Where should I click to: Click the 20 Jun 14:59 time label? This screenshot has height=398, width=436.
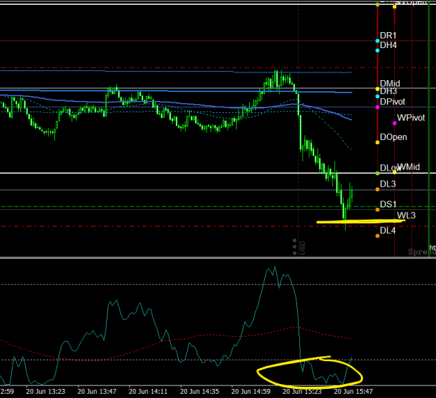pyautogui.click(x=251, y=392)
